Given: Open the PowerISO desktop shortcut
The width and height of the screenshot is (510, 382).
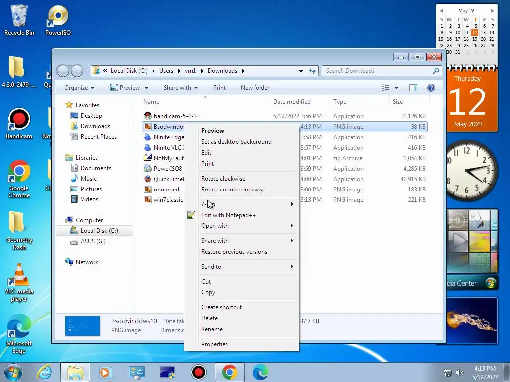Looking at the screenshot, I should point(58,19).
